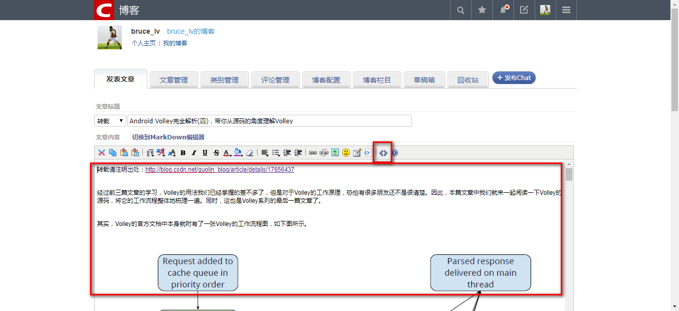Click the insert code snippet icon
The width and height of the screenshot is (679, 311).
[368, 152]
